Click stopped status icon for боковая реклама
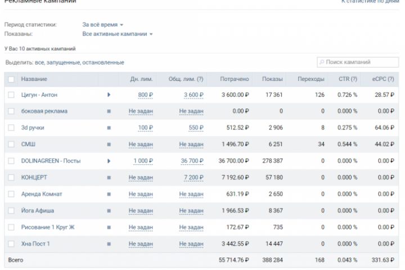This screenshot has width=405, height=270. (109, 111)
